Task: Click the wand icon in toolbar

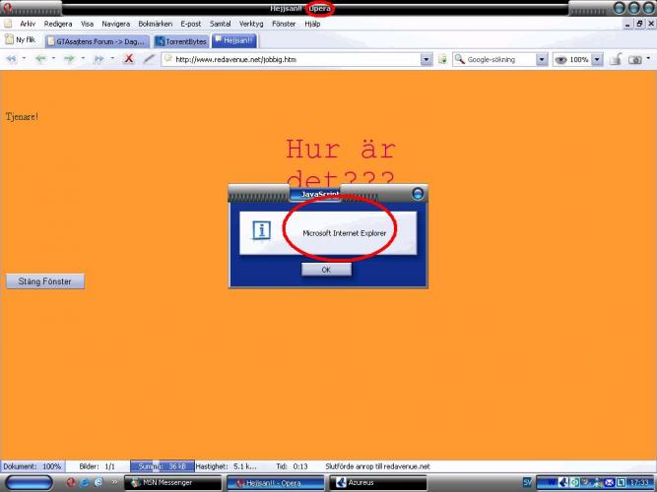Action: [x=149, y=59]
